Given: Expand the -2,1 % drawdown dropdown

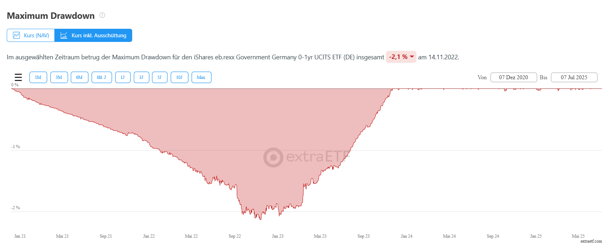Looking at the screenshot, I should pos(401,57).
